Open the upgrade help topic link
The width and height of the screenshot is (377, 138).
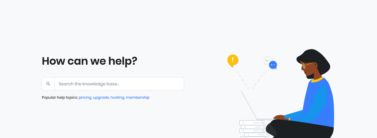(101, 97)
